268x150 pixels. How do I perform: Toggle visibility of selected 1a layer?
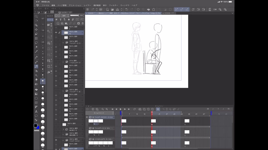pos(56,32)
